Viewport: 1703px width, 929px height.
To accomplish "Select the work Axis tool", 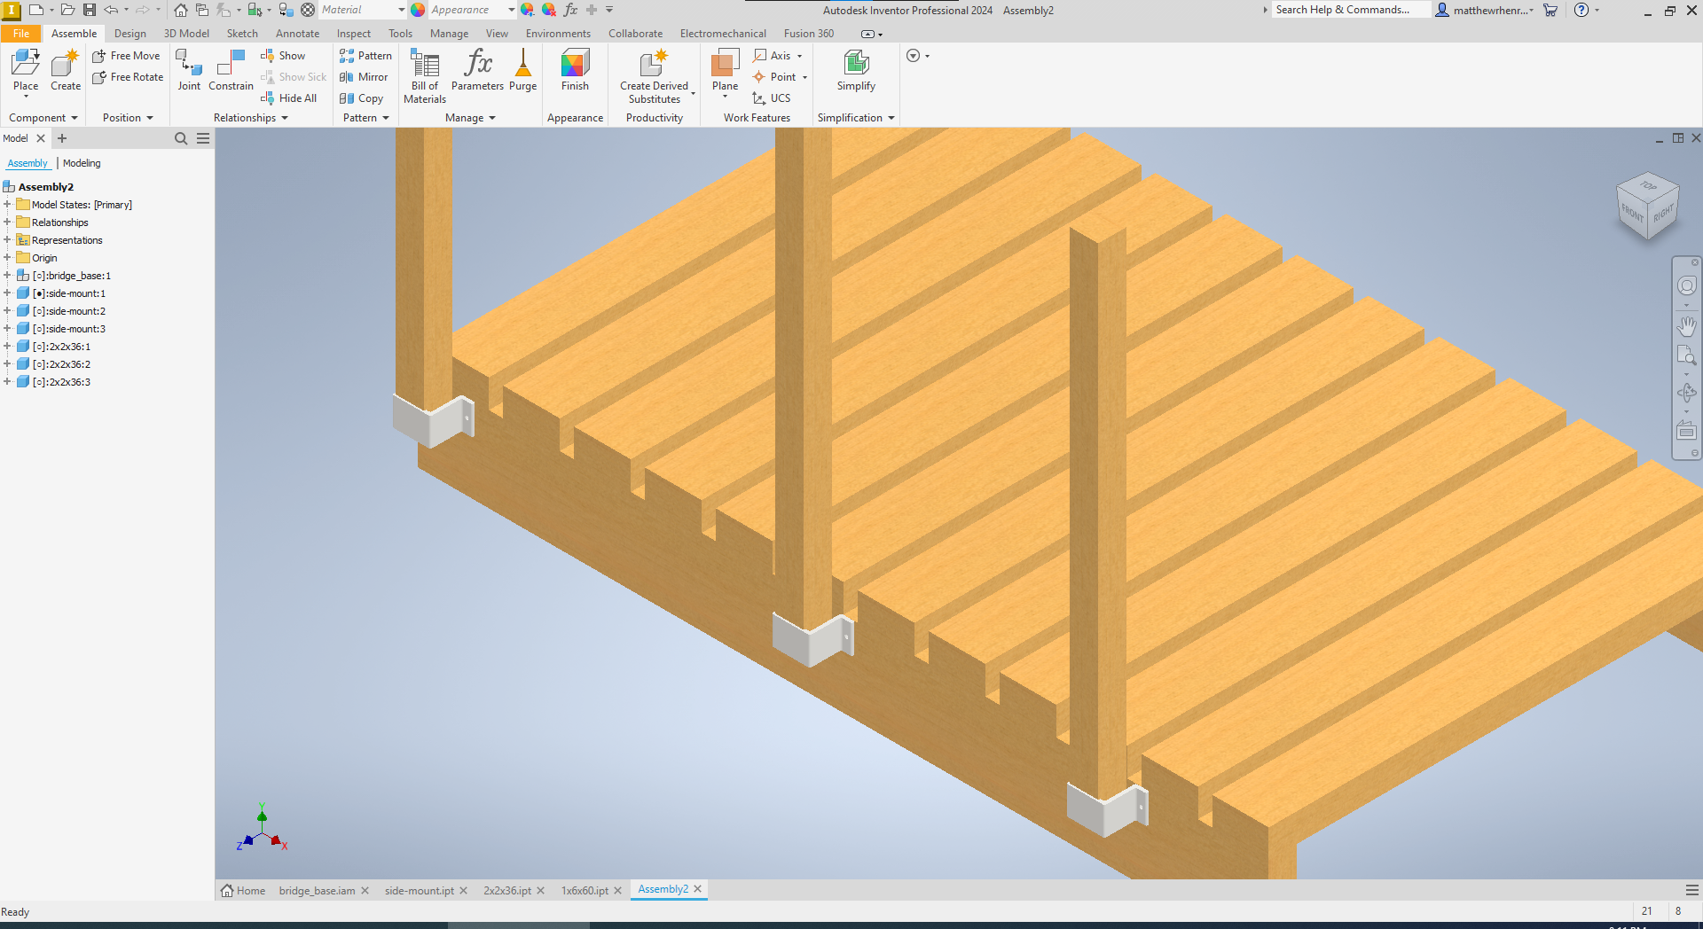I will pos(772,56).
